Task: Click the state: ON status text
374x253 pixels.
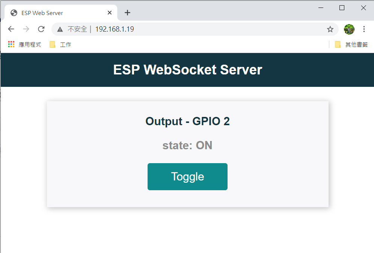Action: click(187, 145)
